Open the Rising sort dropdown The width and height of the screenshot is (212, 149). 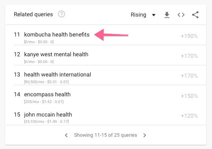tap(143, 15)
